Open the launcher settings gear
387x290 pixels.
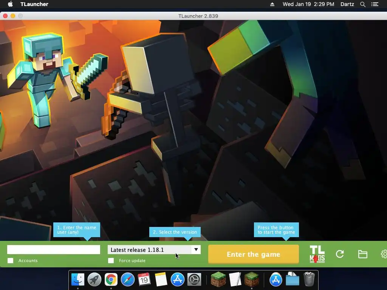384,254
